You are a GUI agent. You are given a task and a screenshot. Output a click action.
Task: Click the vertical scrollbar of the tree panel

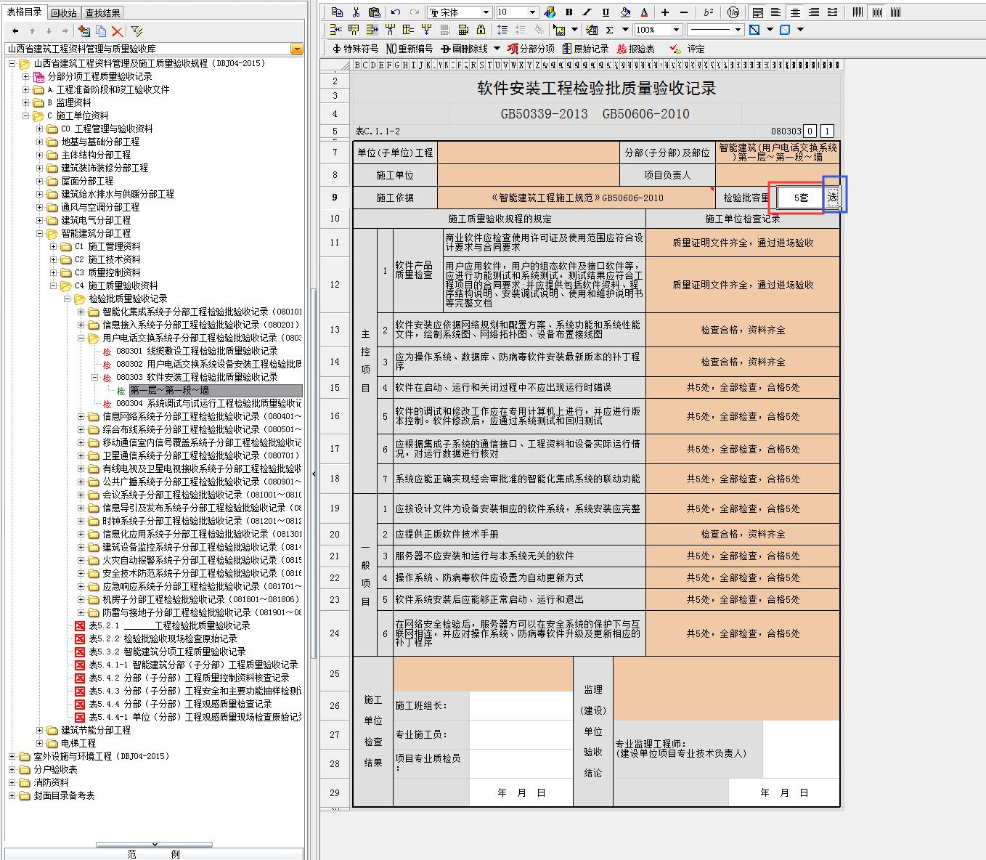pos(314,472)
